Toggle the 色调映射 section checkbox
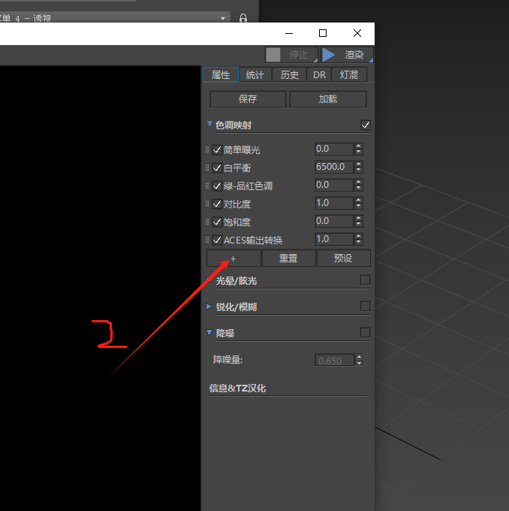This screenshot has height=511, width=509. pyautogui.click(x=366, y=125)
